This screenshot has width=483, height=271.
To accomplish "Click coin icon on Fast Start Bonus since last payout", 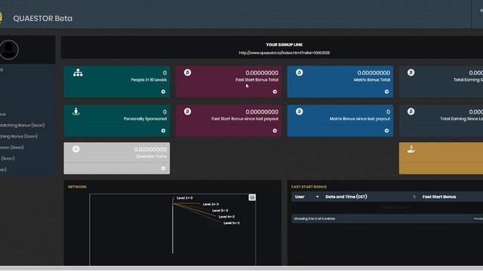I will (x=188, y=111).
